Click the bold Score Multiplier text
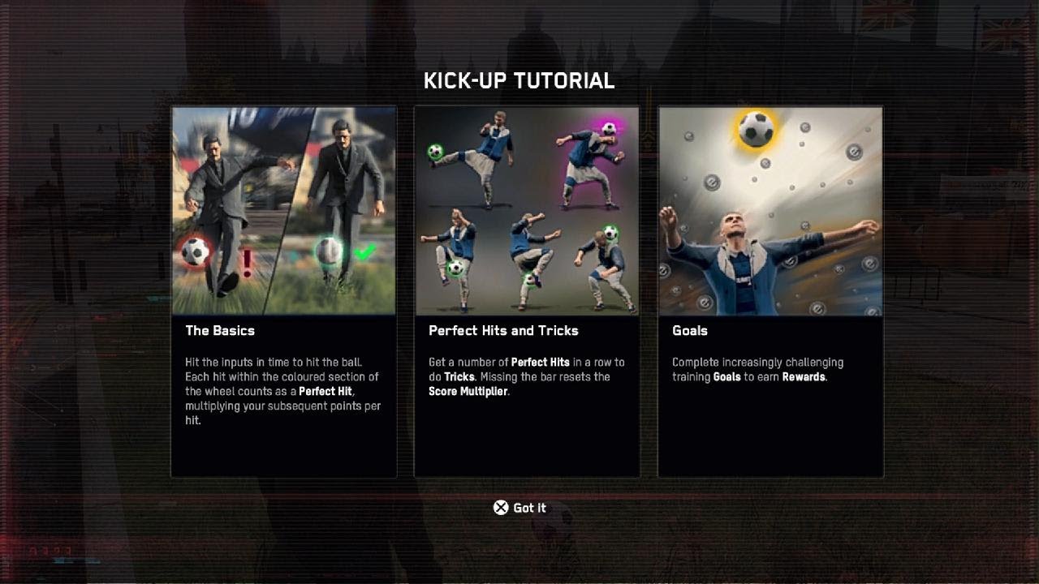Image resolution: width=1039 pixels, height=584 pixels. coord(468,392)
